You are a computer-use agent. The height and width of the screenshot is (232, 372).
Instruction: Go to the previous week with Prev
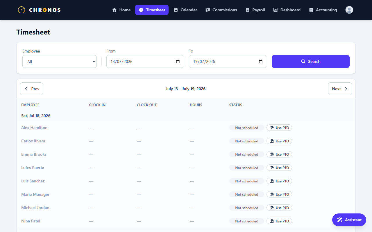(x=31, y=89)
